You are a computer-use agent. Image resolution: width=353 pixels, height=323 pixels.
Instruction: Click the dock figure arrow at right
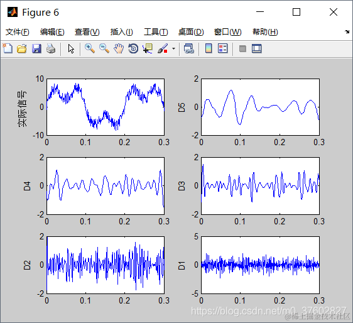pos(347,32)
